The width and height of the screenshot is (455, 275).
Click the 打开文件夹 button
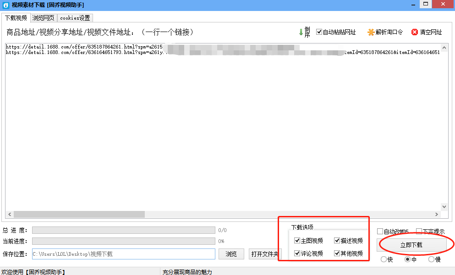pyautogui.click(x=265, y=254)
